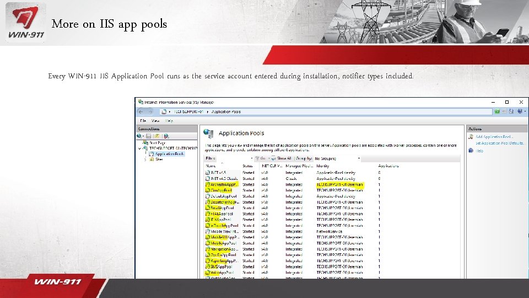Click the highlighted TECHSUPPORT-01\Jeremiah identity cell
Viewport: 529px width, 298px height.
tap(340, 185)
